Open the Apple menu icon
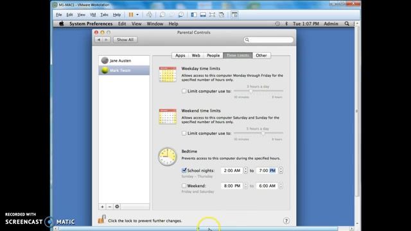 (62, 24)
